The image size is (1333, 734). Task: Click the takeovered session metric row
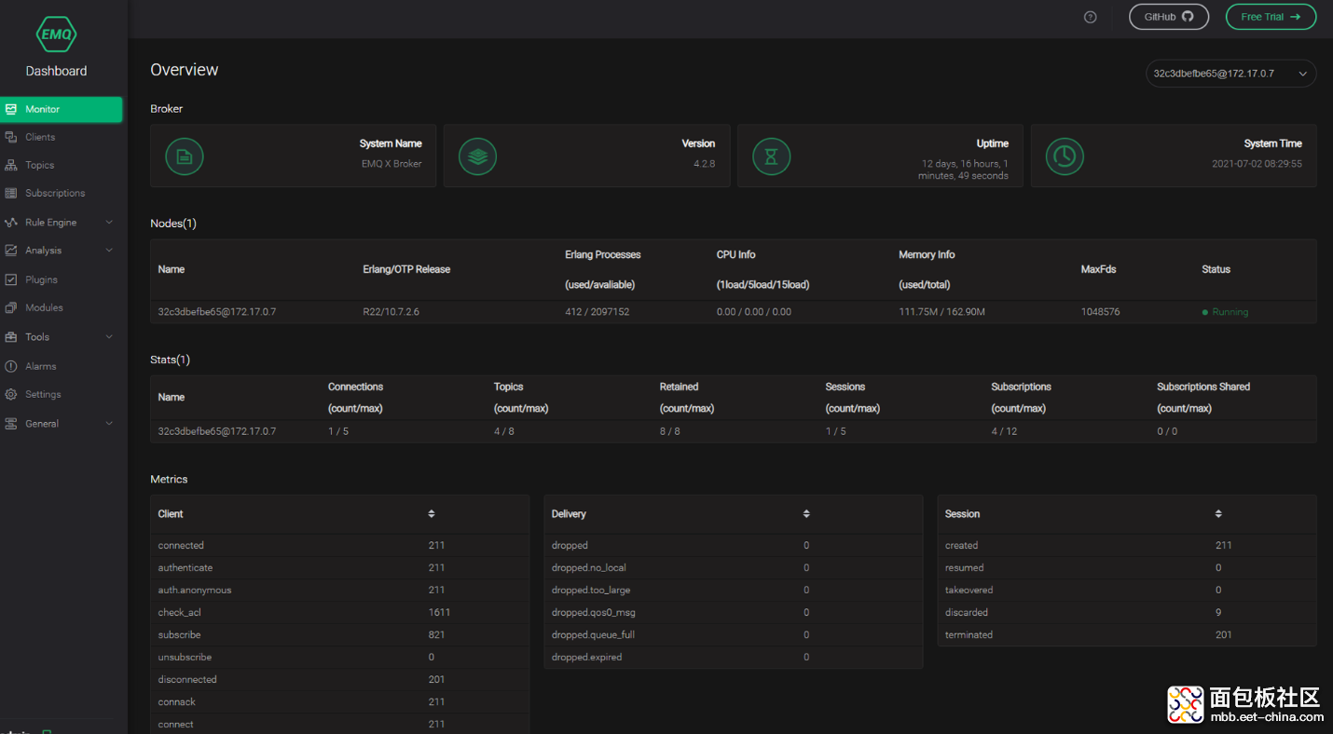point(1127,590)
